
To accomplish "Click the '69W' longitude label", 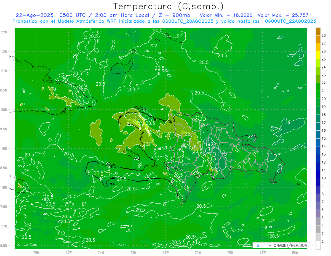I will click(263, 252).
